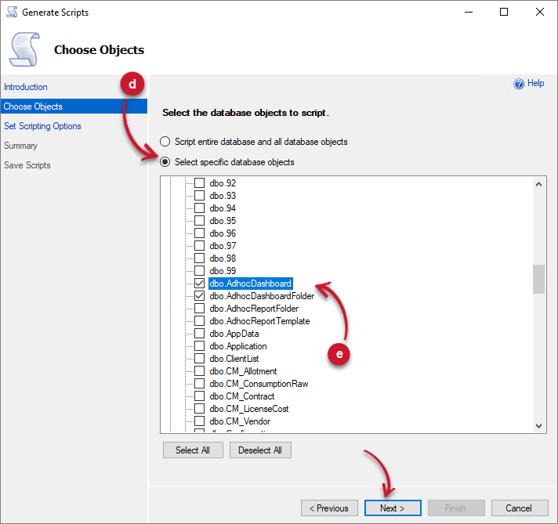Check the dbo.99 checkbox

coord(199,271)
